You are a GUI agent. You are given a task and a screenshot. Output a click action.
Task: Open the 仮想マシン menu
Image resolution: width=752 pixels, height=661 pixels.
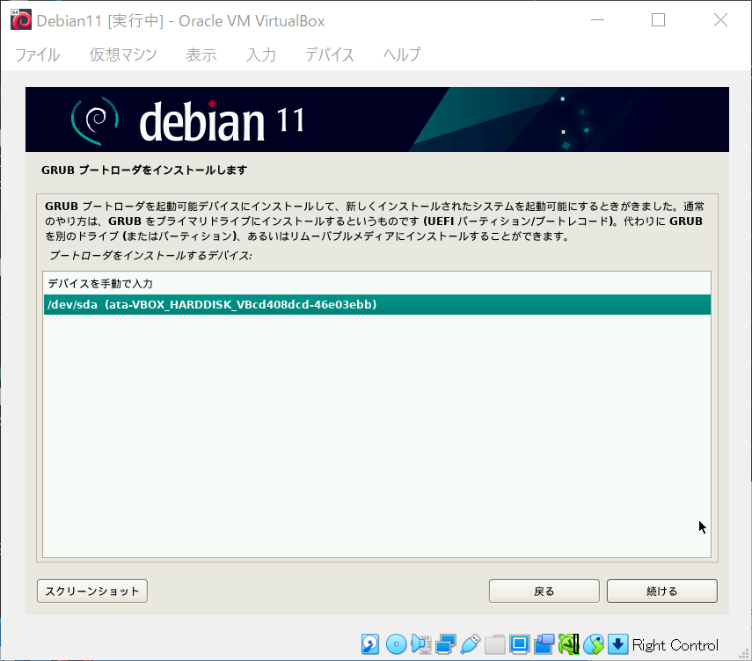[x=123, y=54]
